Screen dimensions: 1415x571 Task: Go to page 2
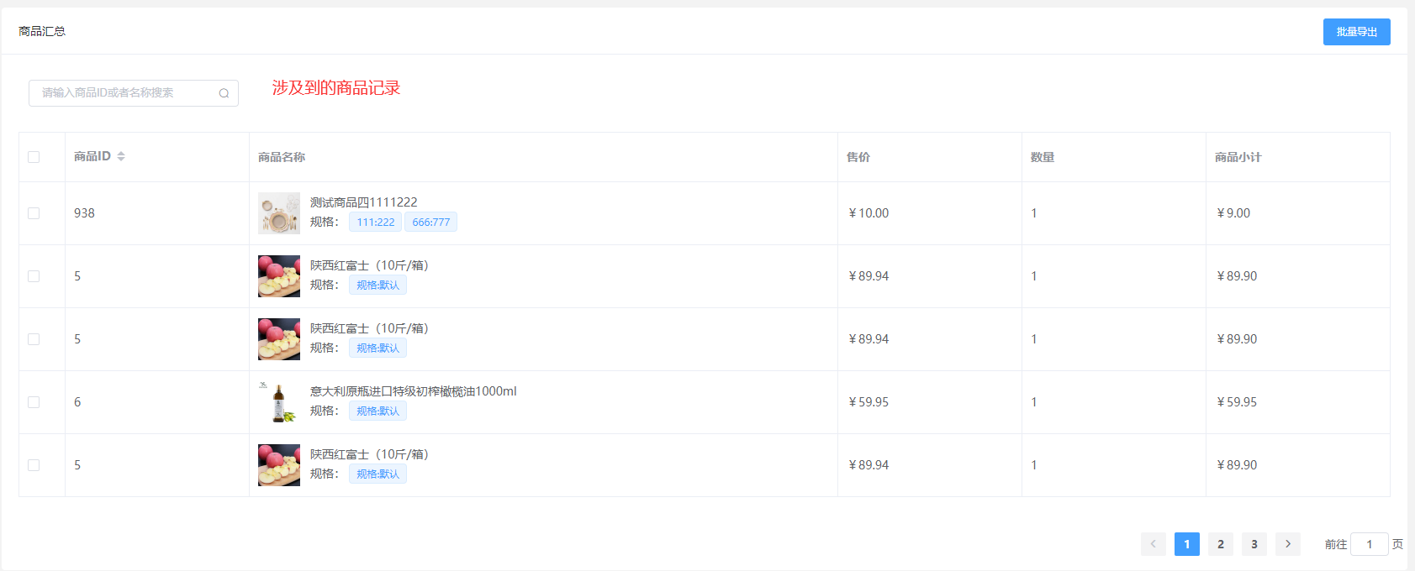[1220, 544]
